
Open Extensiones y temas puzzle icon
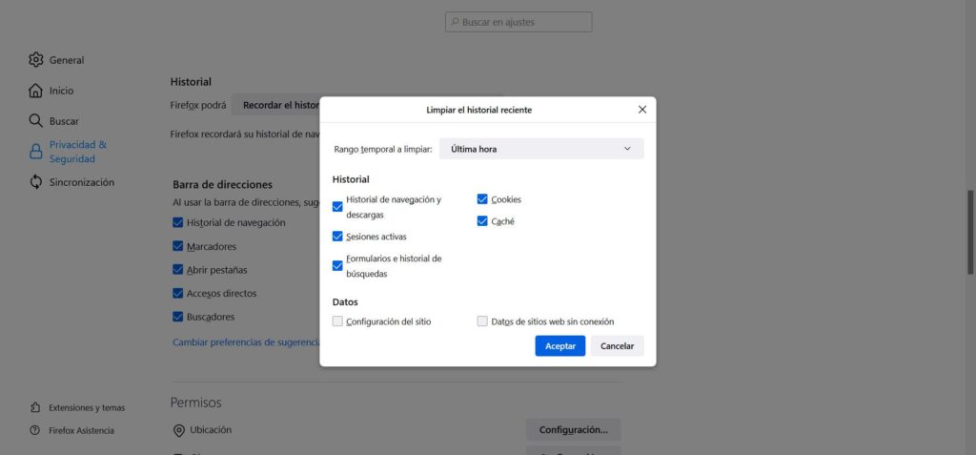[35, 407]
